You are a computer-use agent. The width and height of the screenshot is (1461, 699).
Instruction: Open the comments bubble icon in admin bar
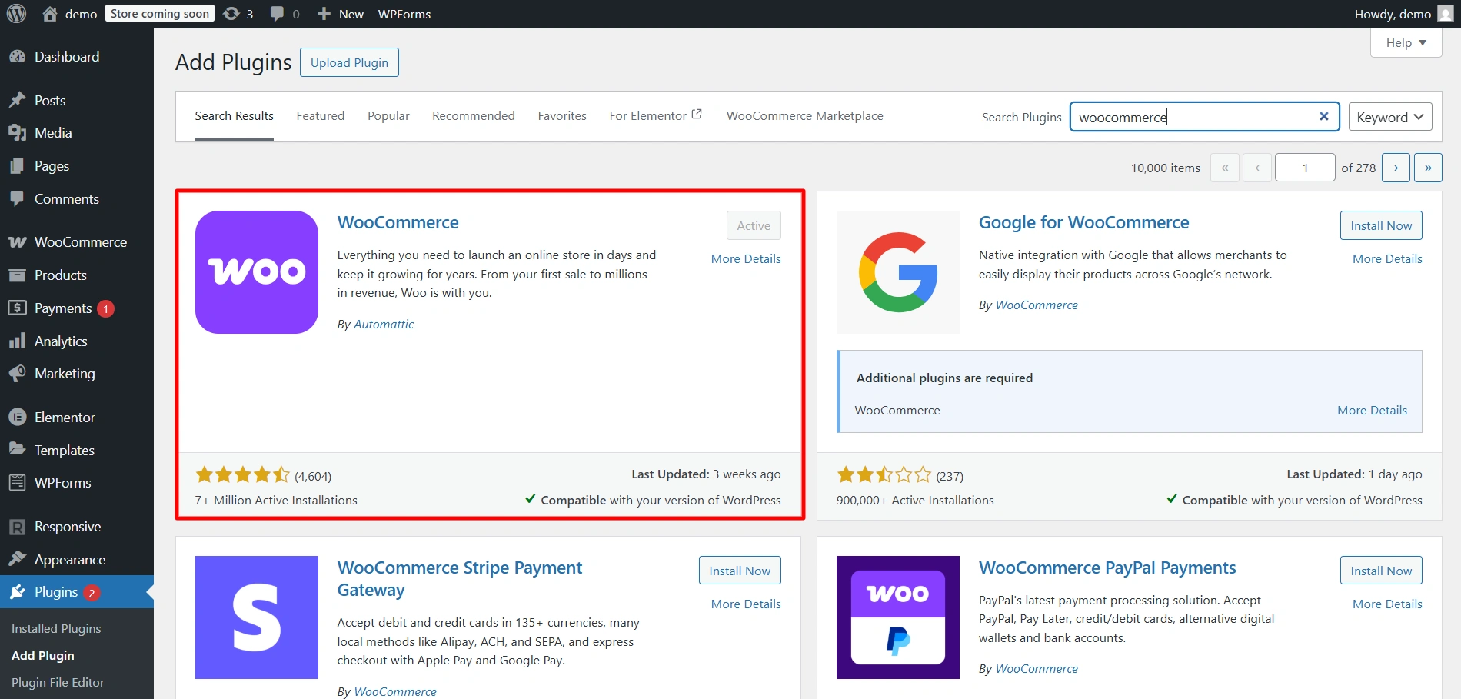277,14
